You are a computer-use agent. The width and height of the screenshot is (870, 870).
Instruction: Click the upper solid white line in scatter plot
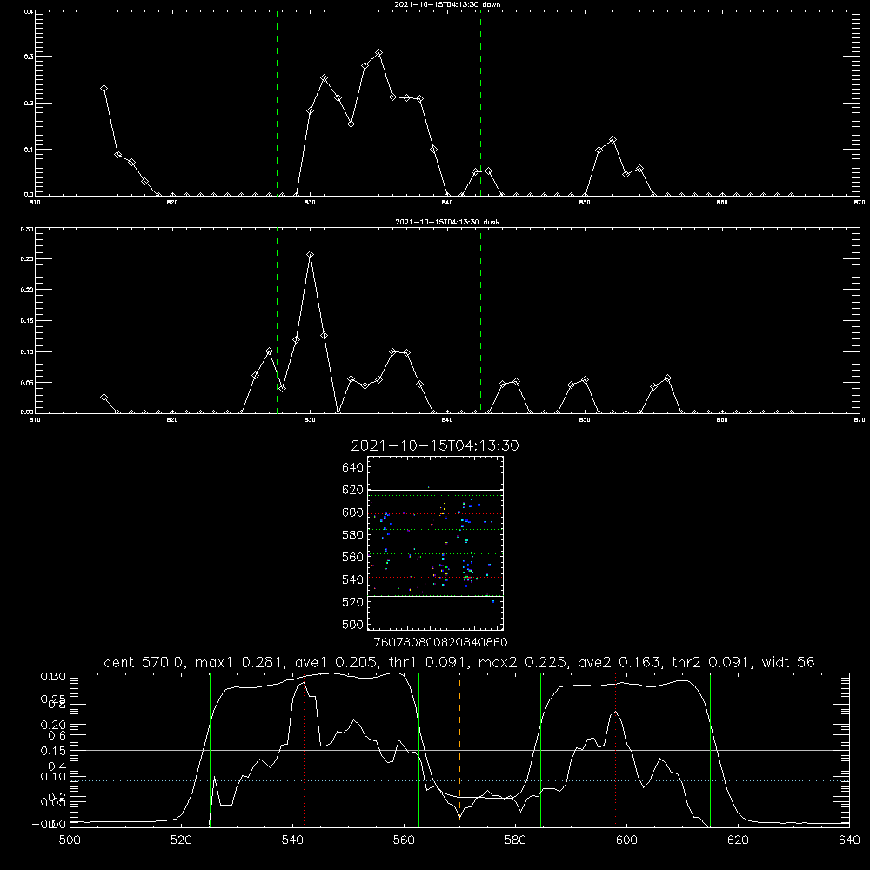pyautogui.click(x=435, y=491)
